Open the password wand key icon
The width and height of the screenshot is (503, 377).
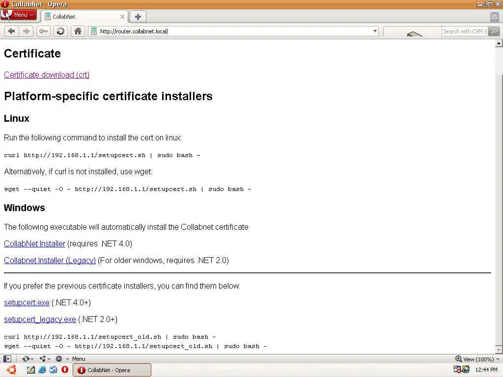pyautogui.click(x=43, y=31)
